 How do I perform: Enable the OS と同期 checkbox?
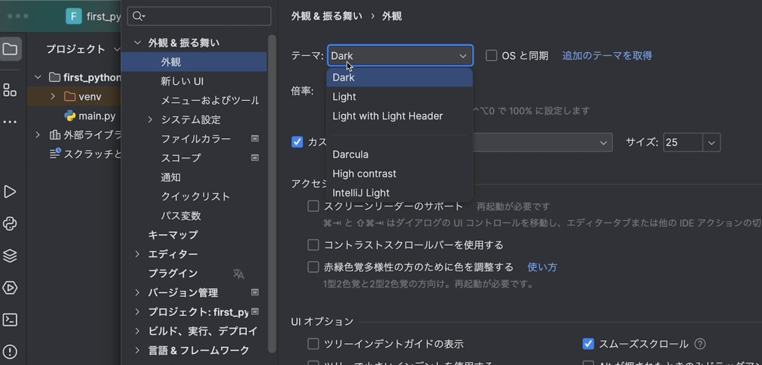click(491, 55)
